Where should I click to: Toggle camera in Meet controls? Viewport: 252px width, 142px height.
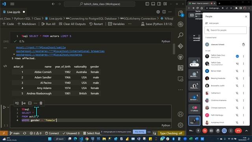tap(205, 131)
